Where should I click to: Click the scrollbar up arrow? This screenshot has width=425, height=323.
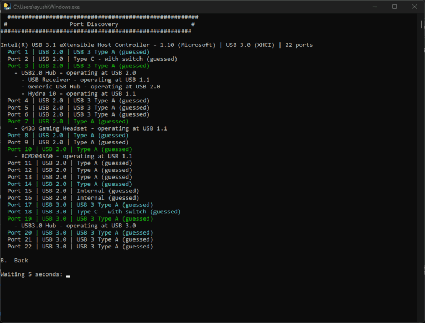point(421,18)
